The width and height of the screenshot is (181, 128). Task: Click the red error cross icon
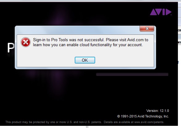pos(26,42)
